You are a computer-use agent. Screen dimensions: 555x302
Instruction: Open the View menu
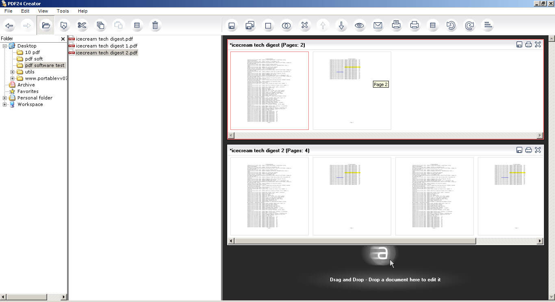[43, 11]
